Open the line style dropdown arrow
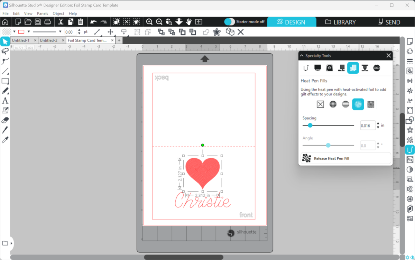Image resolution: width=415 pixels, height=260 pixels. 60,32
